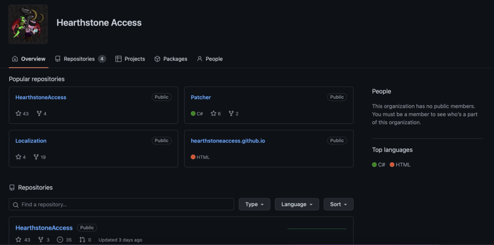Click the Public badge on hearthstoneaccess.github.io card

[337, 140]
